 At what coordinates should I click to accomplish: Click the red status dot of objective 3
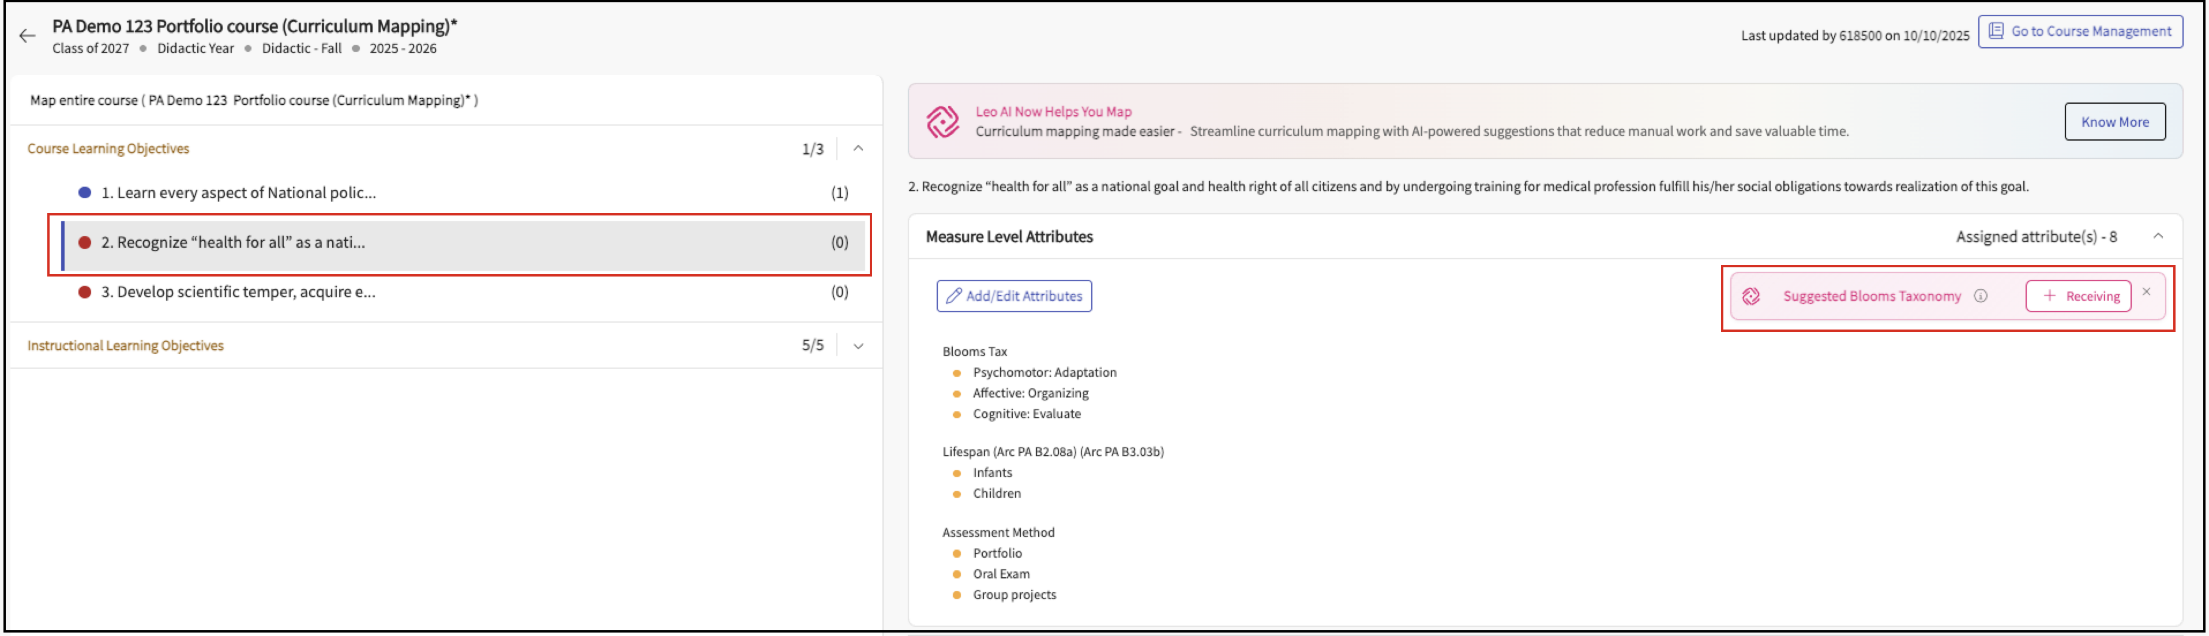point(85,292)
